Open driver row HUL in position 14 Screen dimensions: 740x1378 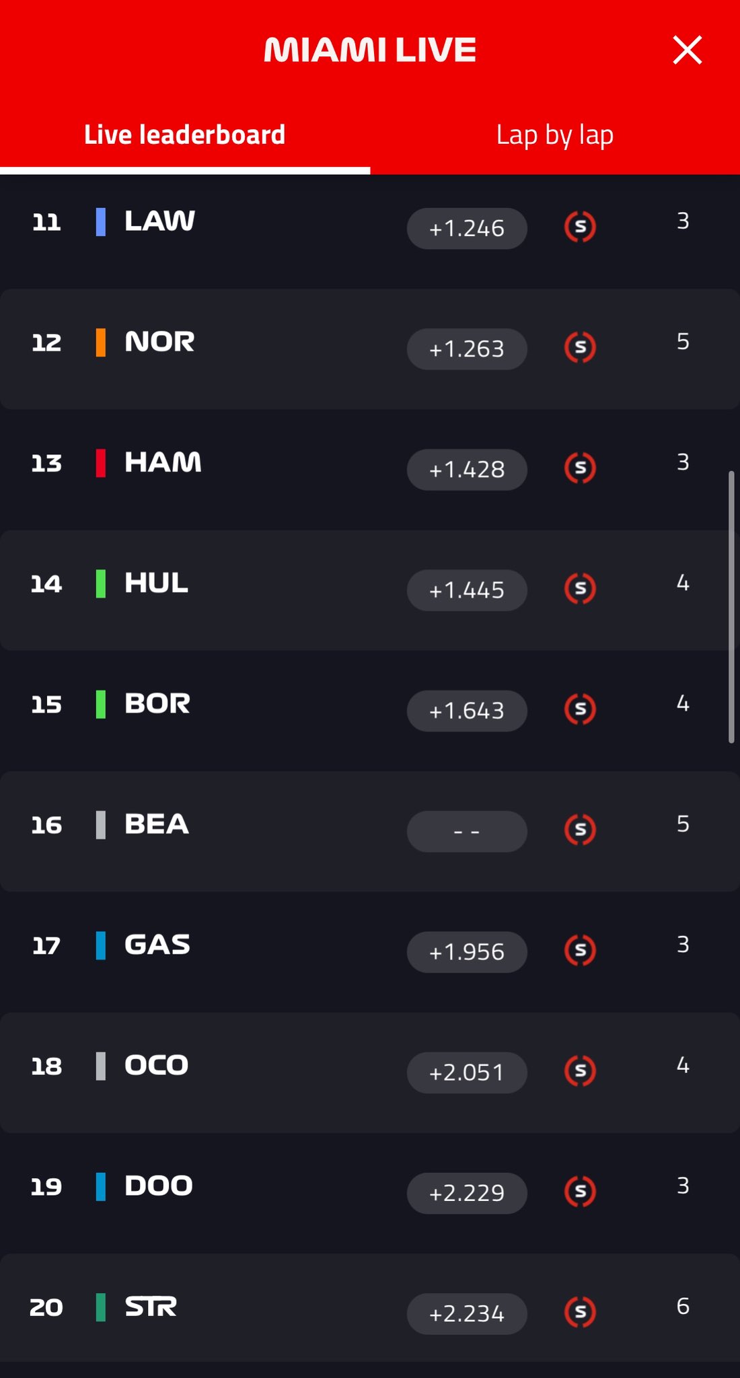click(370, 590)
